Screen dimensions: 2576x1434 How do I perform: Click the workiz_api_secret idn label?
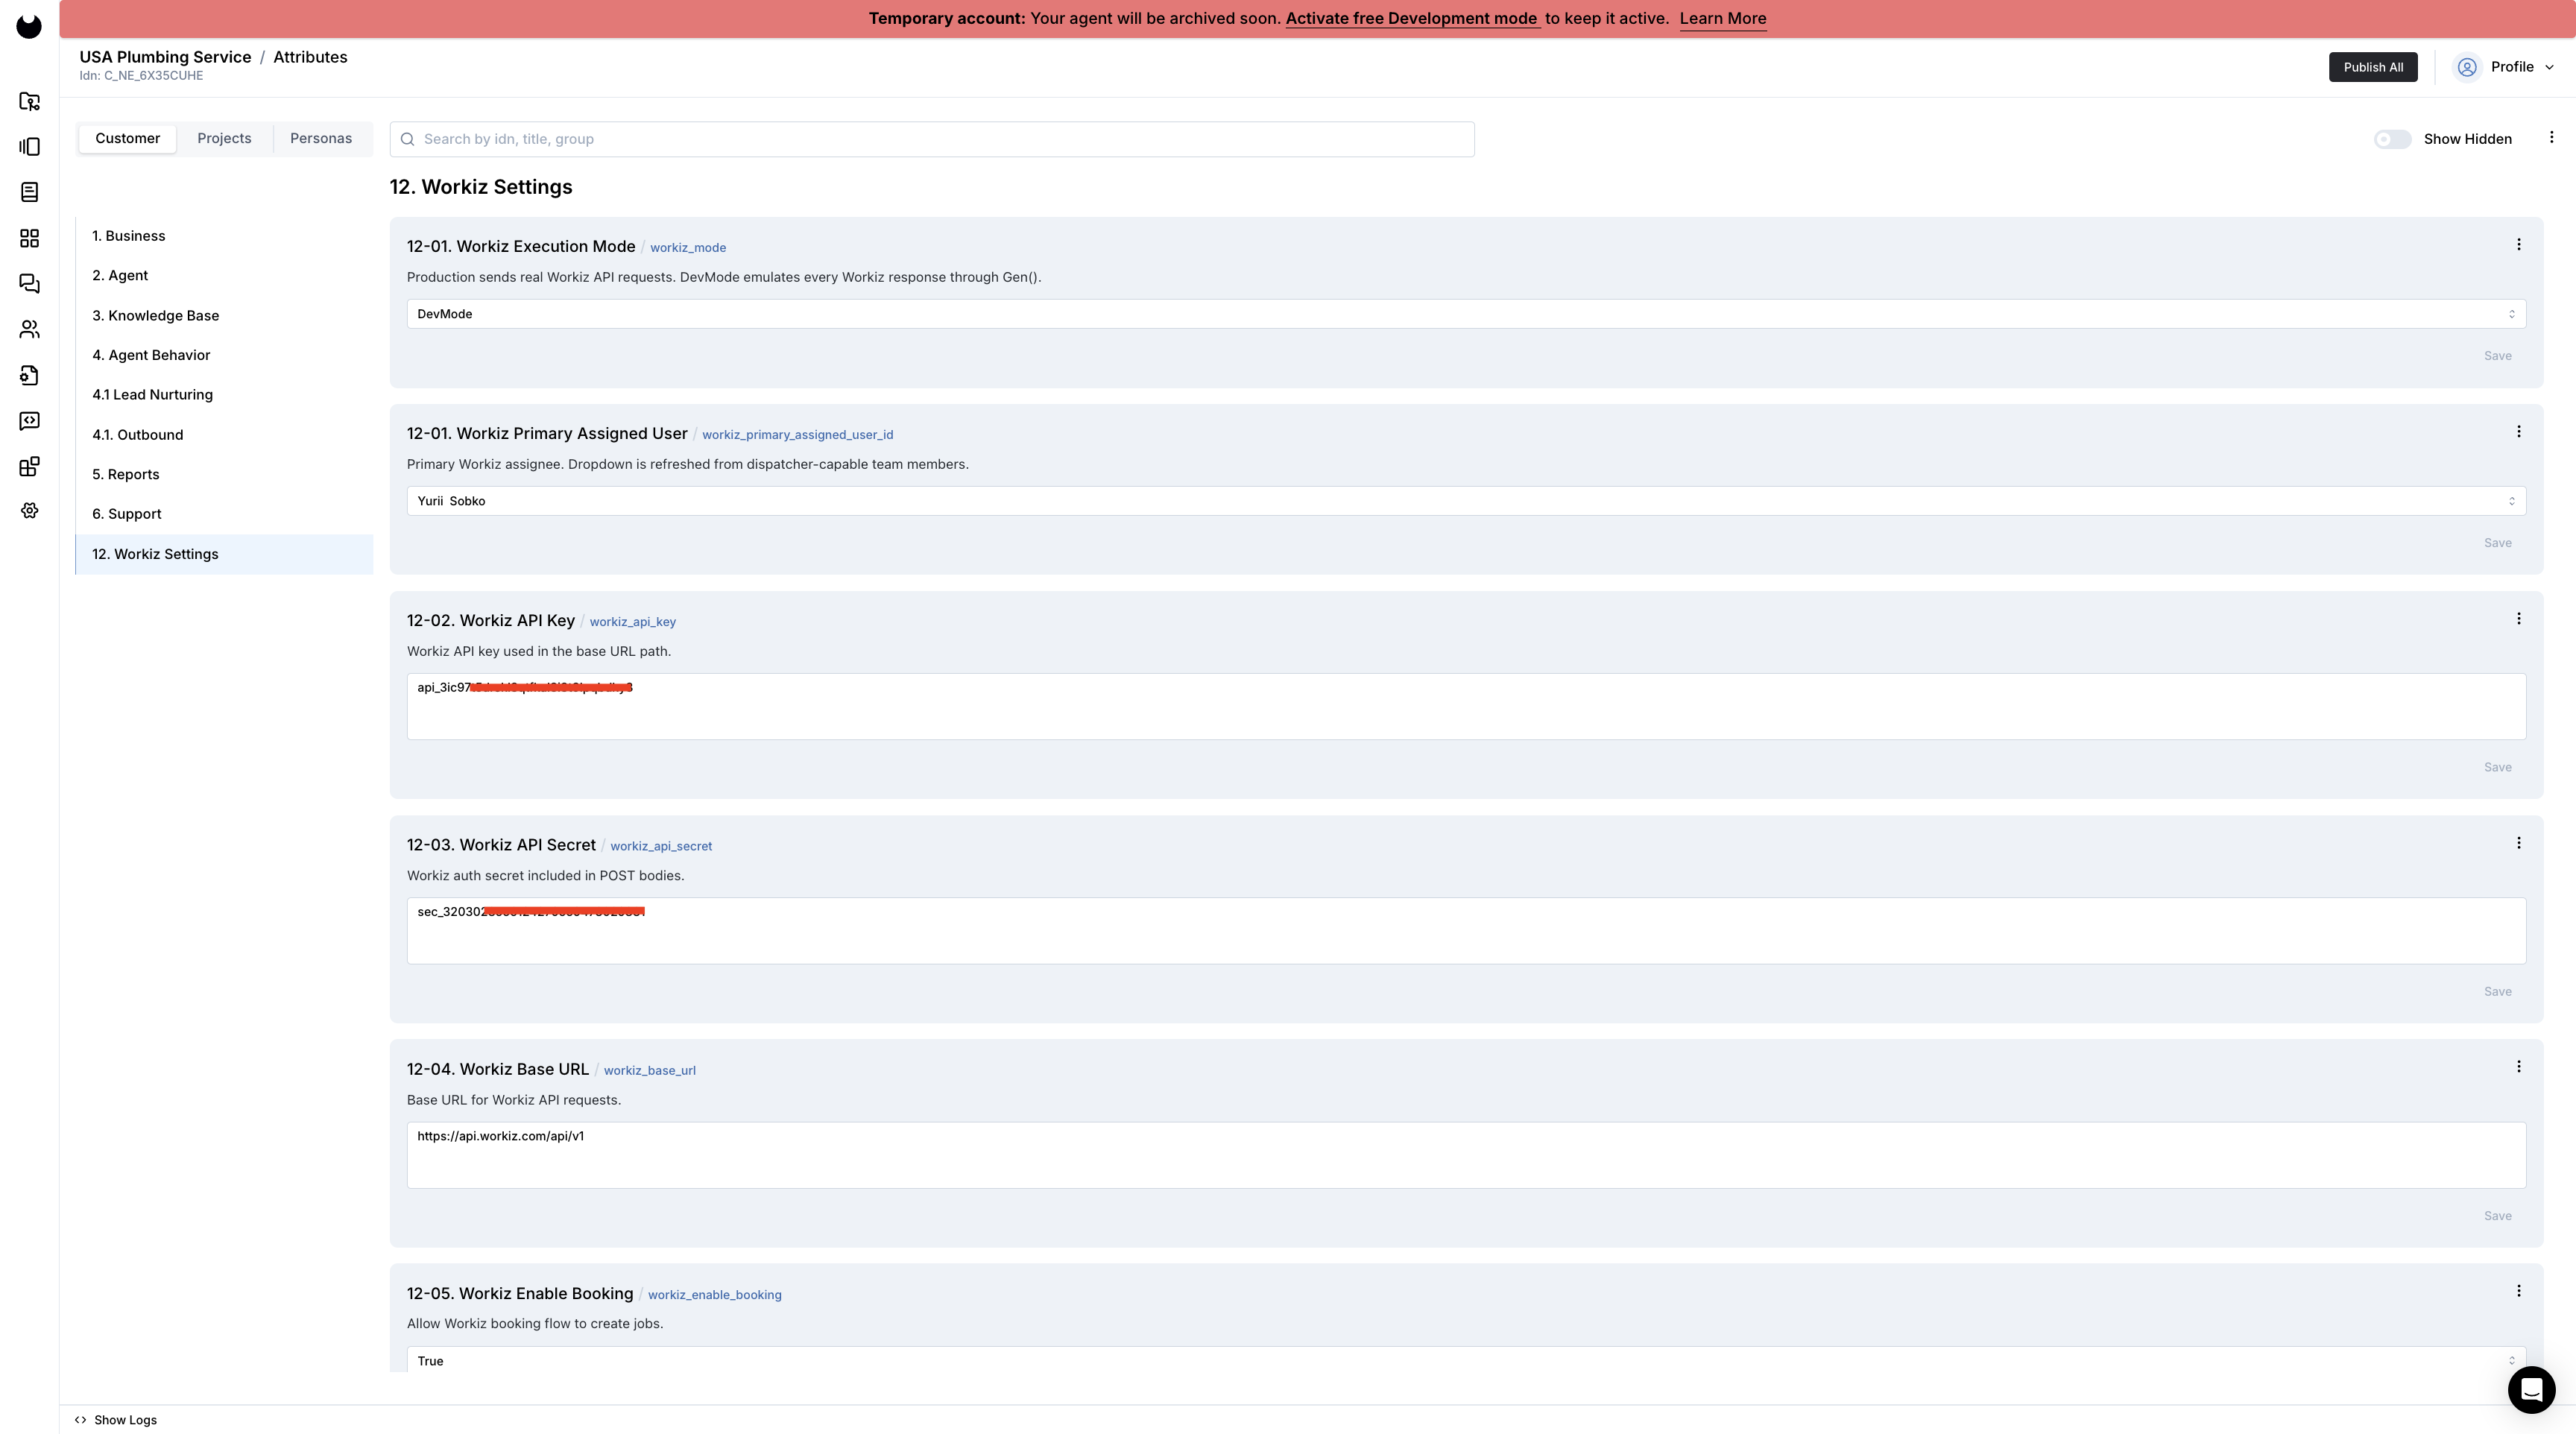click(x=661, y=846)
